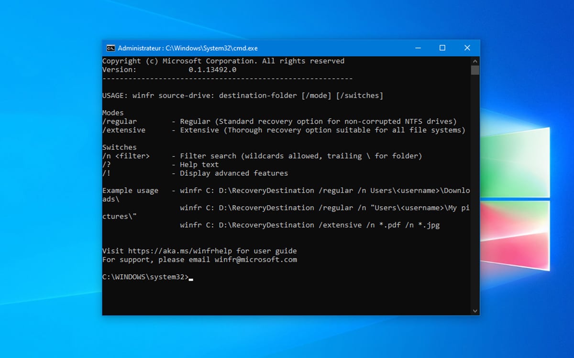Screen dimensions: 574x358
Task: Click the Example usage label
Action: pyautogui.click(x=131, y=190)
